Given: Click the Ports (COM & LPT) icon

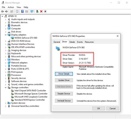Looking at the screenshot, I should coord(9,69).
